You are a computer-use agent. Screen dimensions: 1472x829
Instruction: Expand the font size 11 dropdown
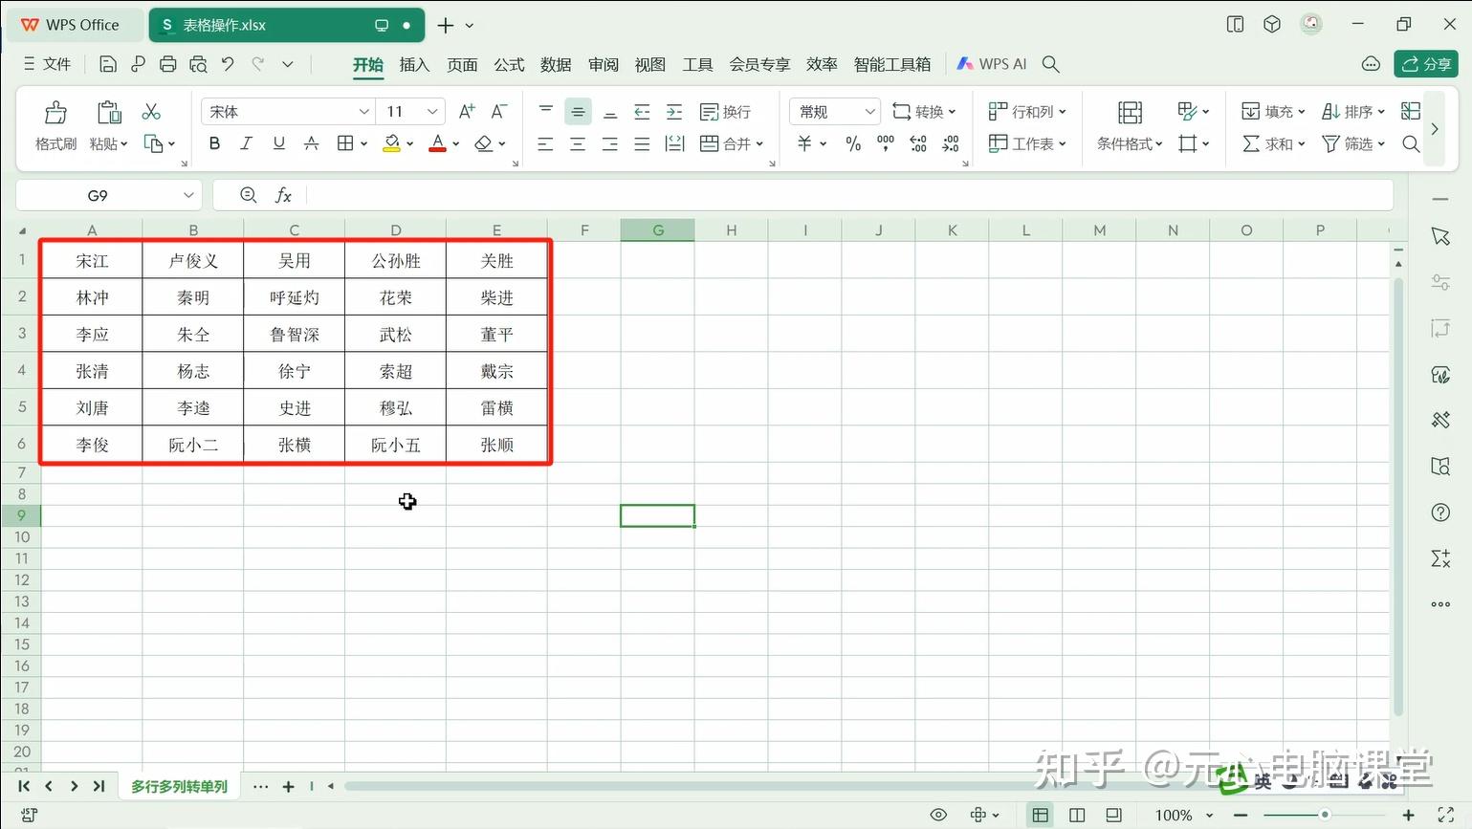tap(431, 111)
